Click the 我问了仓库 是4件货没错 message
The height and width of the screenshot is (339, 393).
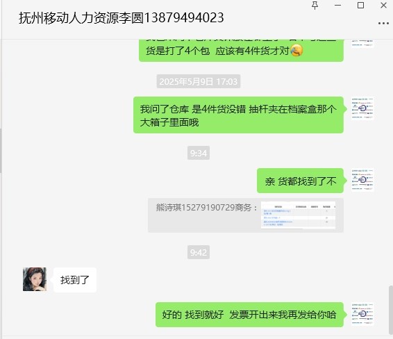(238, 115)
